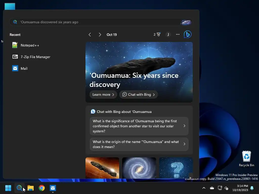Open Bing Chat with the Bing icon
259x194 pixels.
(188, 34)
